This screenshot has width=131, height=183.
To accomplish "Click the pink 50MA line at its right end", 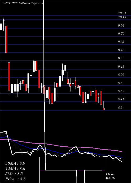I will pyautogui.click(x=121, y=151).
